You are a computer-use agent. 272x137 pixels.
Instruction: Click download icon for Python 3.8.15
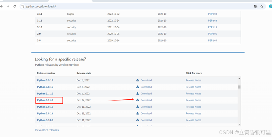coord(137,113)
